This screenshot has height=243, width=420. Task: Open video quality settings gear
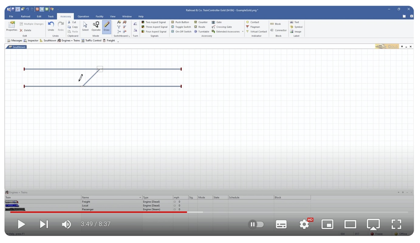coord(304,224)
